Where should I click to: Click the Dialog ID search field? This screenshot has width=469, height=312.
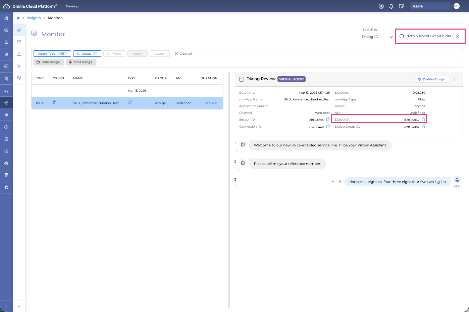click(x=429, y=36)
